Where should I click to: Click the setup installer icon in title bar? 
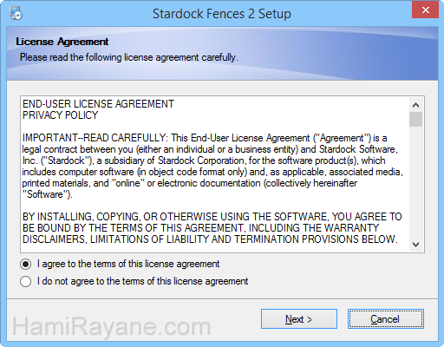(16, 13)
